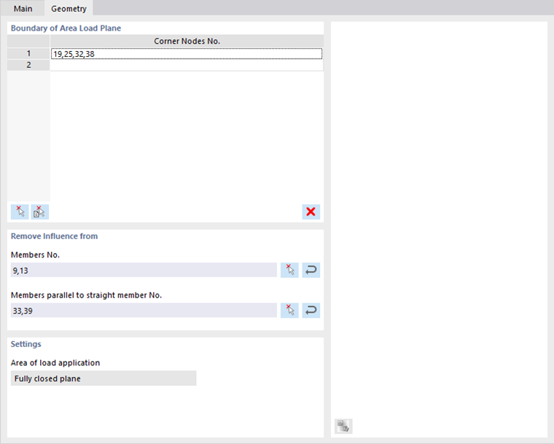
Task: Pick corner nodes graphically using select icon
Action: tap(20, 211)
